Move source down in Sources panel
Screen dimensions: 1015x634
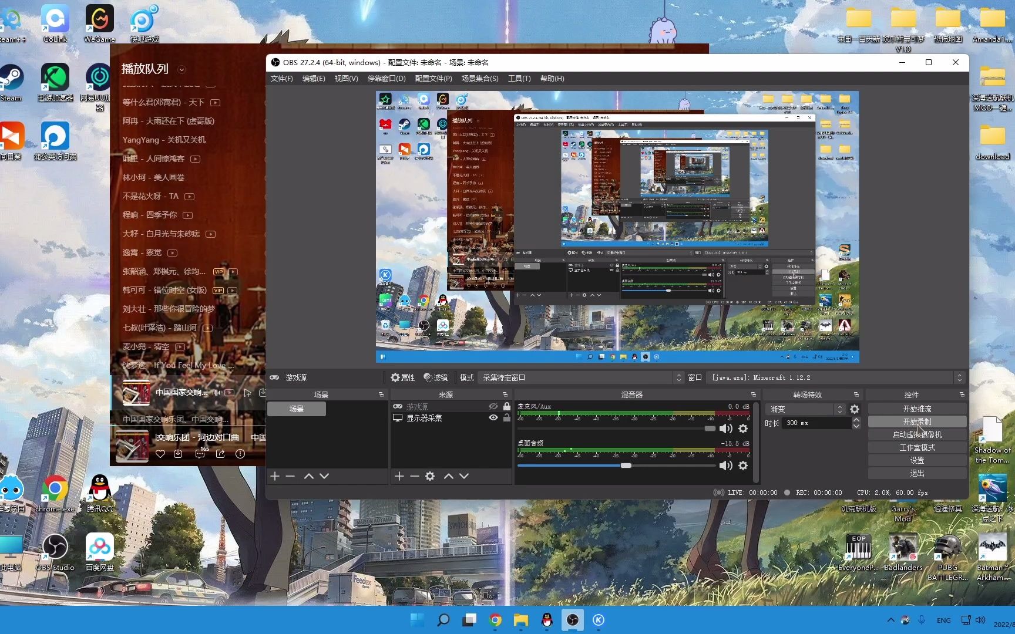(x=464, y=476)
